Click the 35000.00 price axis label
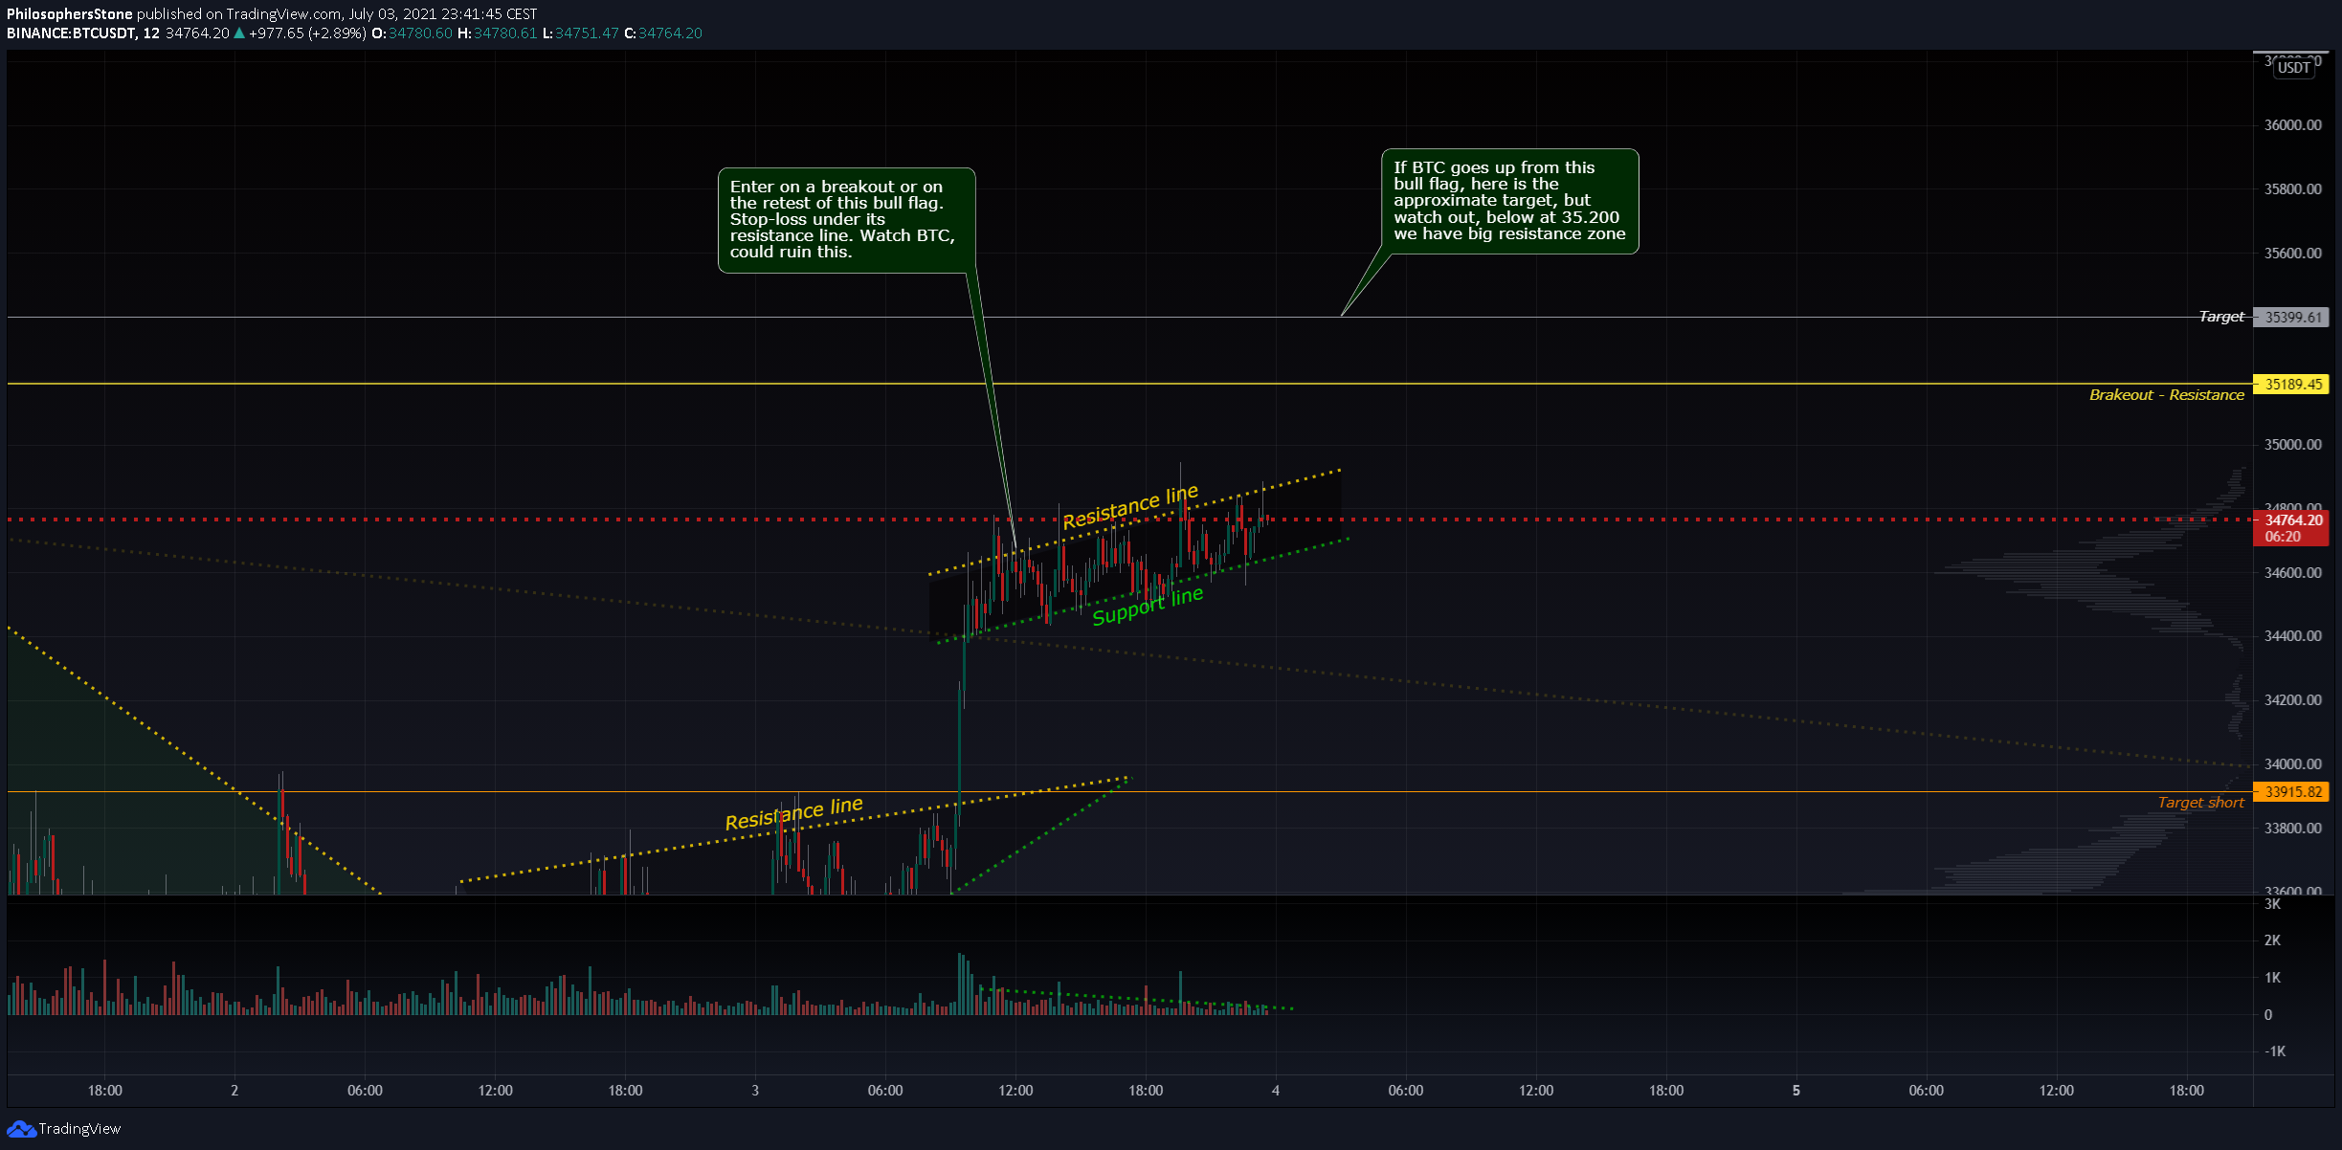 point(2292,445)
